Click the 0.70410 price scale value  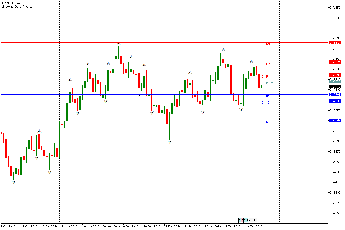[x=335, y=28]
